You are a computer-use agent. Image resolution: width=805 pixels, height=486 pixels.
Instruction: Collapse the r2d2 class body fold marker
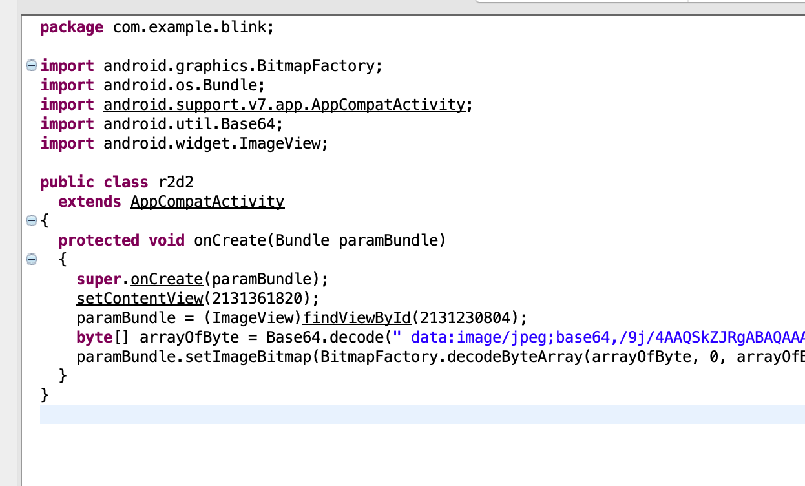pos(30,220)
